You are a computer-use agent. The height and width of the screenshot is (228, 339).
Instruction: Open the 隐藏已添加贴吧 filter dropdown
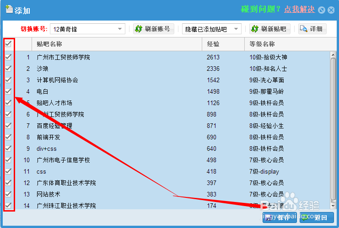[x=212, y=29]
